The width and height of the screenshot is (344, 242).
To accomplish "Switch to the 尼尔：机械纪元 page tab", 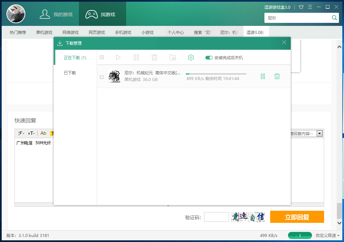I will tap(230, 32).
